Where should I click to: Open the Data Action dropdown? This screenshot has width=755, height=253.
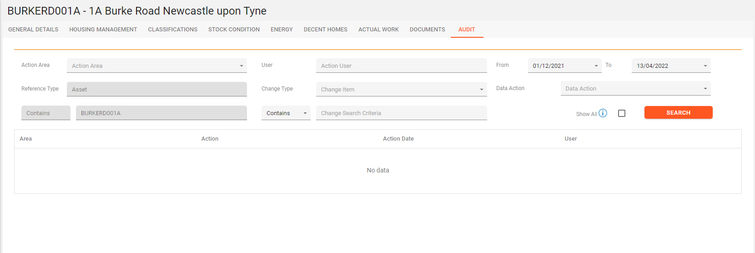tap(635, 89)
